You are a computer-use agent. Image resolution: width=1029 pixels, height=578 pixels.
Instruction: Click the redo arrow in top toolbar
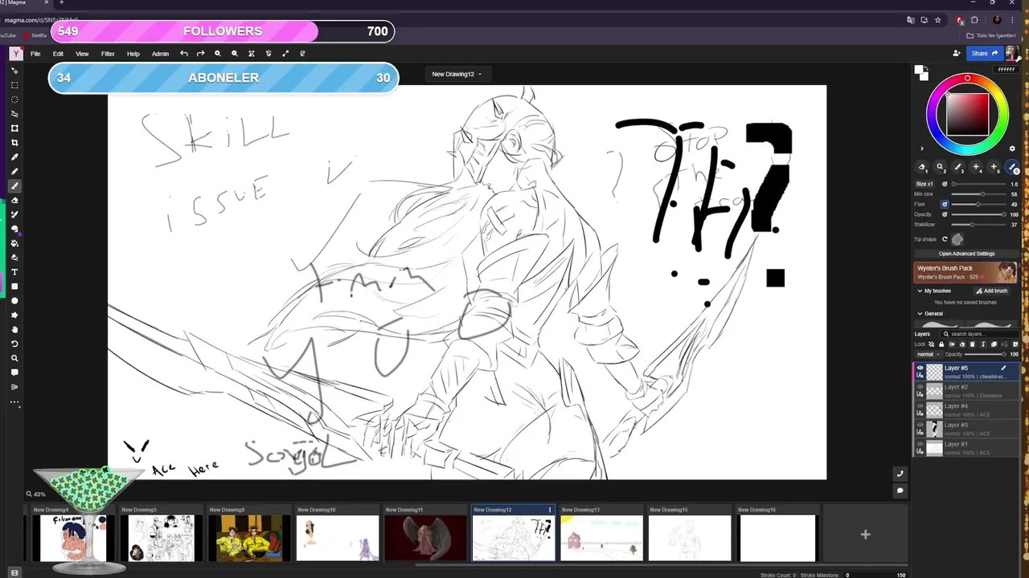201,54
